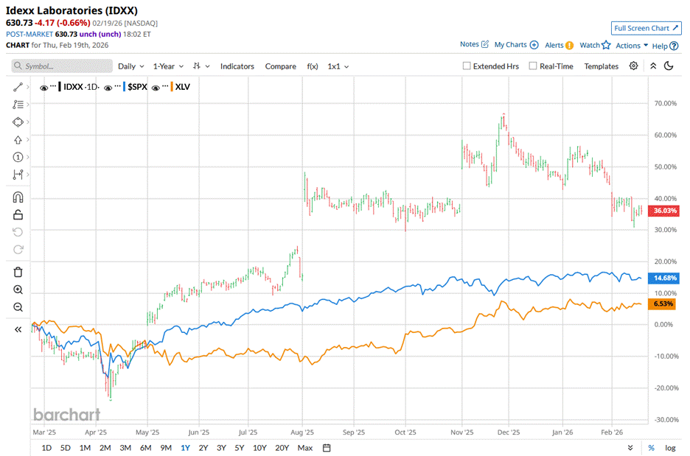The height and width of the screenshot is (456, 690).
Task: Expand the 1-Year period dropdown
Action: (170, 66)
